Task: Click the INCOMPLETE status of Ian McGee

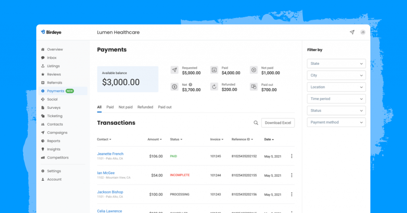Action: tap(180, 175)
